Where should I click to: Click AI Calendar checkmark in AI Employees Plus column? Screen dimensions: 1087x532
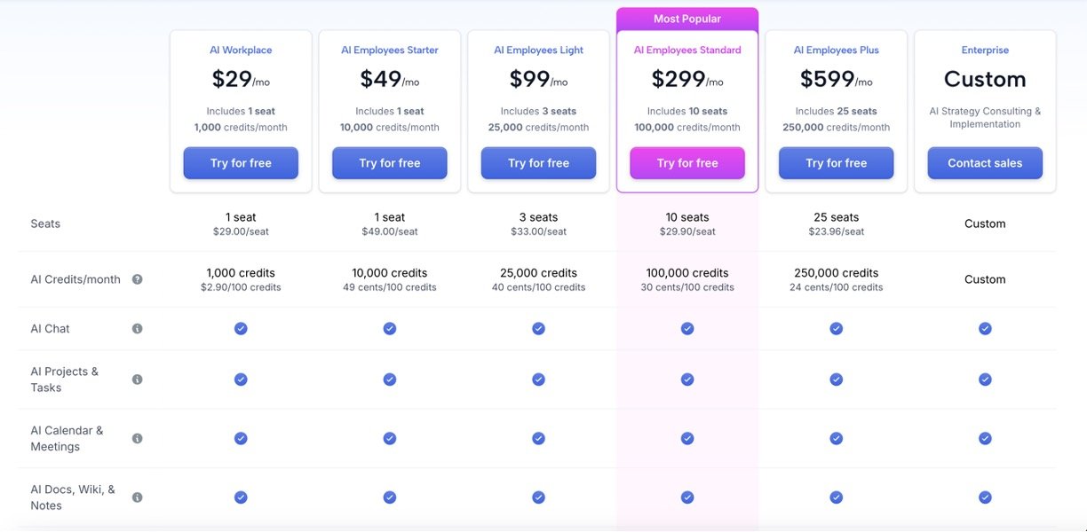coord(836,438)
